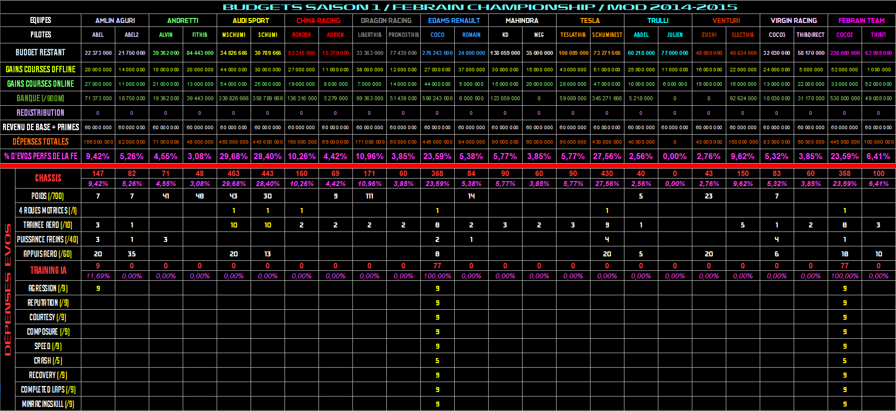The image size is (896, 411).
Task: Select the ROMAIN pilot cell
Action: 471,35
